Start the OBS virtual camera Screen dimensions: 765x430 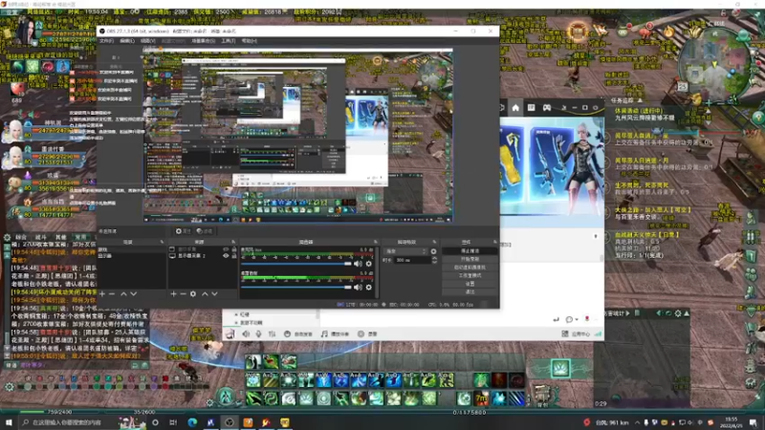pos(470,268)
